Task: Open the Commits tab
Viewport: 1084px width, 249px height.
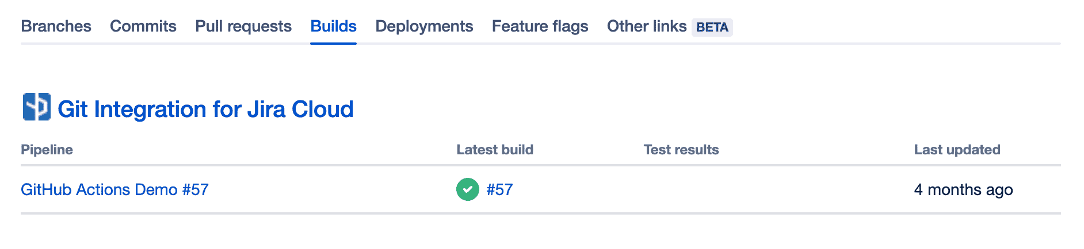Action: tap(143, 26)
